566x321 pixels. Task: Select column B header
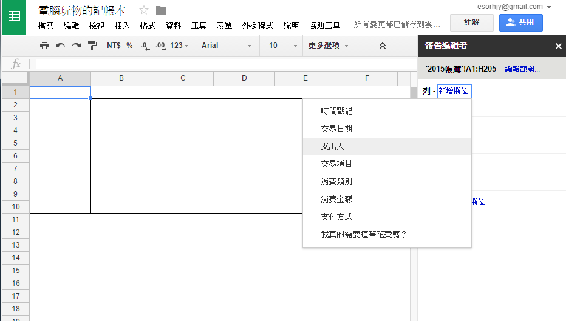pyautogui.click(x=121, y=78)
